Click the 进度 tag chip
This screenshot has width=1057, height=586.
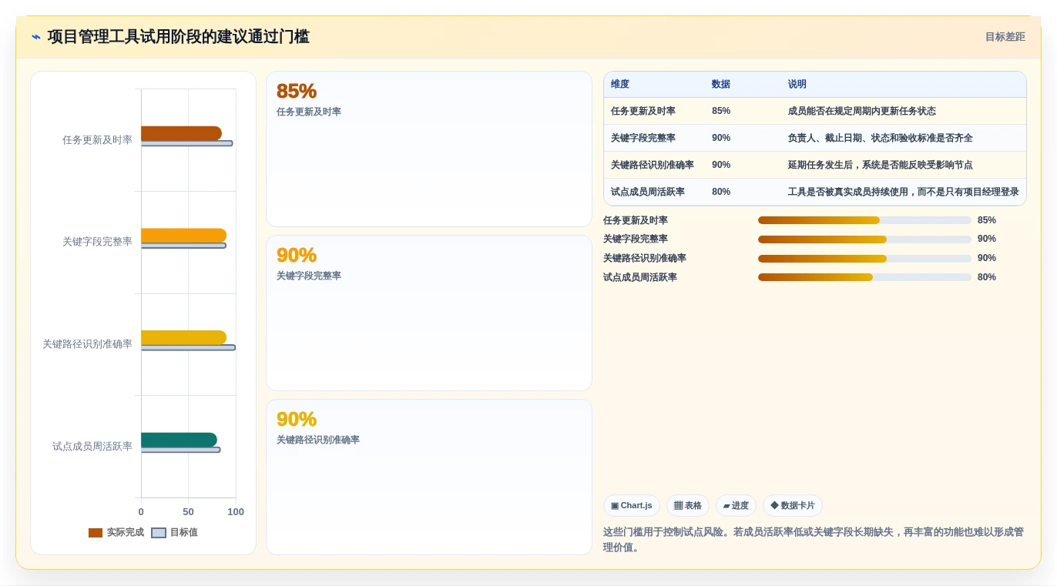(737, 506)
